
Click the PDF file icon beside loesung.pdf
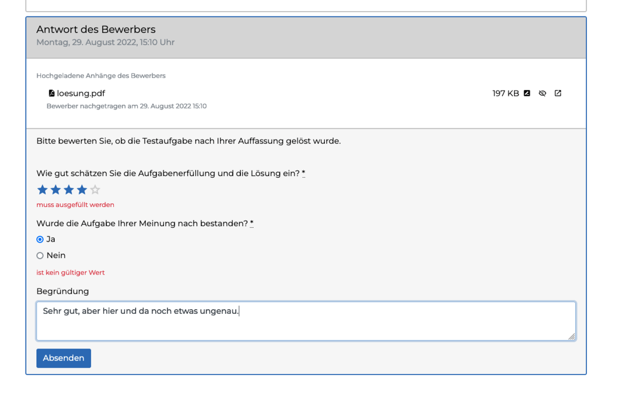pos(52,93)
